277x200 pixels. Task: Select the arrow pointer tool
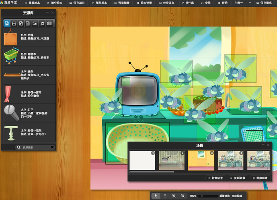point(156,196)
